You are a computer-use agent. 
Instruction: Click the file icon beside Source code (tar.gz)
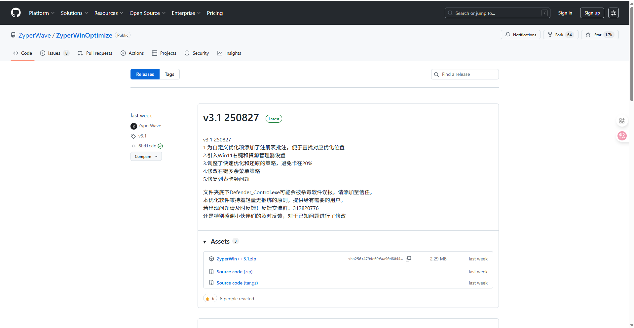click(x=211, y=283)
